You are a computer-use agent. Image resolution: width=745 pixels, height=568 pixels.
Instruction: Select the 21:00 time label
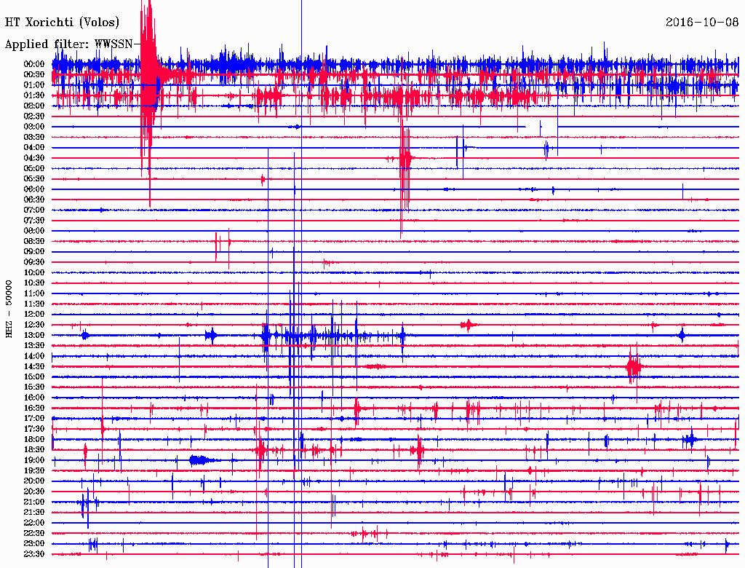click(34, 502)
